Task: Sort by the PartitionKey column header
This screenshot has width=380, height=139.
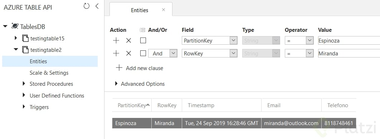Action: tap(132, 105)
